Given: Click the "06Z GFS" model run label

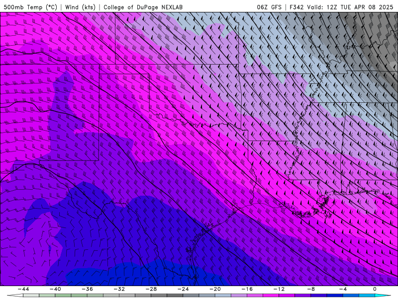Looking at the screenshot, I should (269, 7).
